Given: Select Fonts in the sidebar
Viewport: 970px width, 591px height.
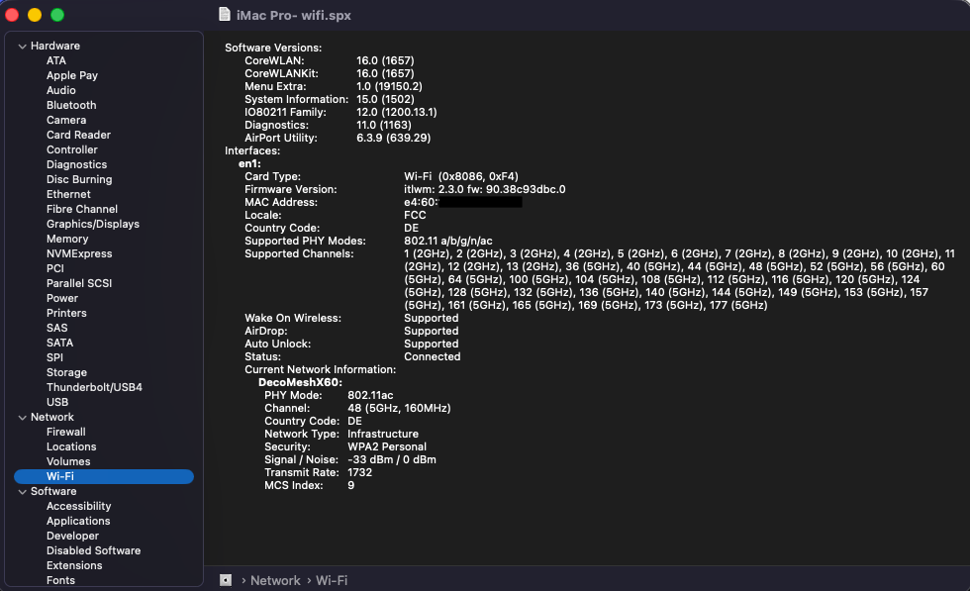Looking at the screenshot, I should [60, 580].
